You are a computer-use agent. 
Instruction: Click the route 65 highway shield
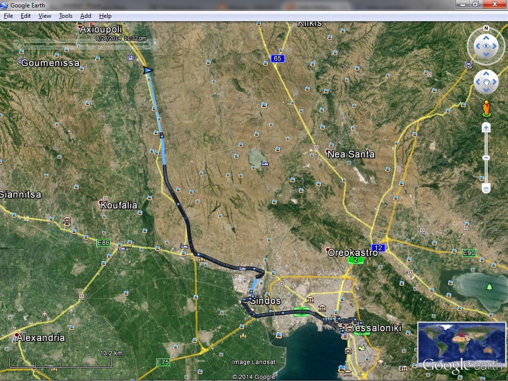pos(277,59)
